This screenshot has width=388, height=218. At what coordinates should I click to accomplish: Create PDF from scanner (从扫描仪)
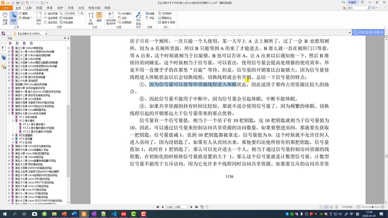coord(125,14)
